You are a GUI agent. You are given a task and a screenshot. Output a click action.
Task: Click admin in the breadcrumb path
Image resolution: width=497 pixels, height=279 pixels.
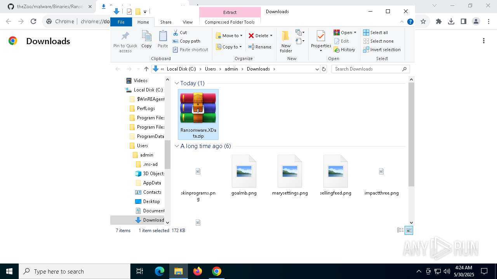point(231,69)
